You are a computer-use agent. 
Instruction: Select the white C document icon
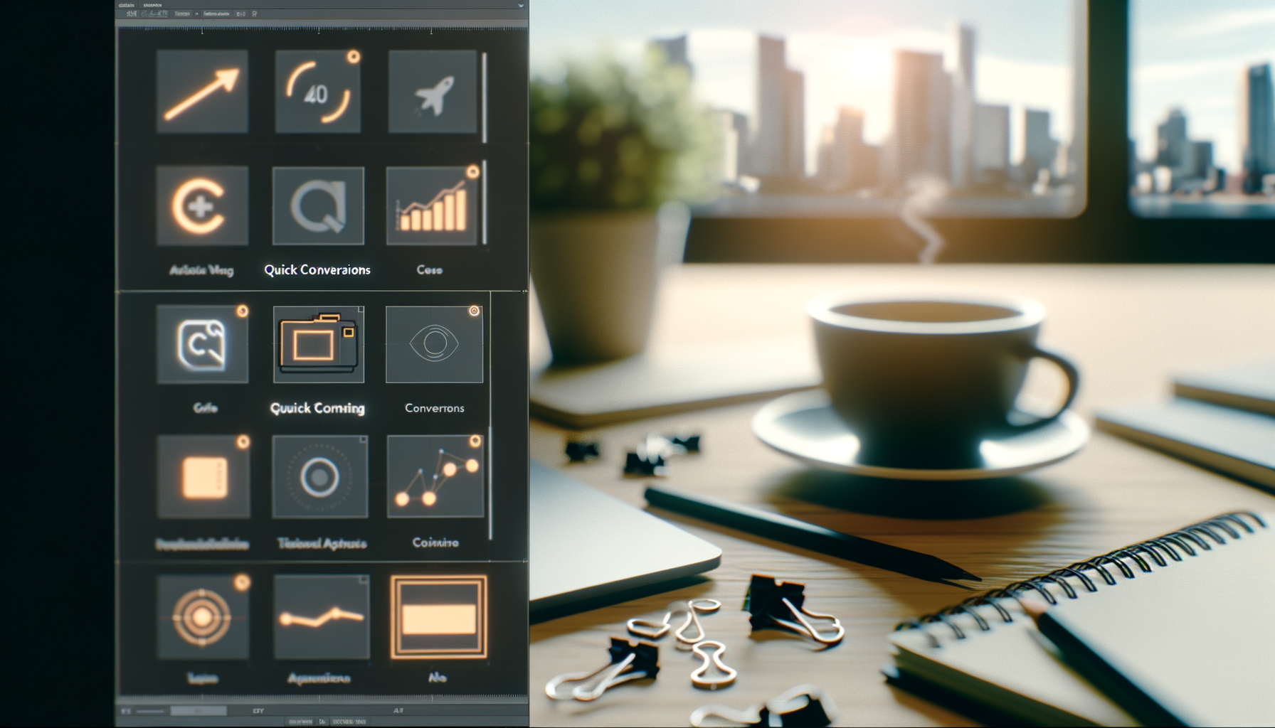click(x=202, y=344)
